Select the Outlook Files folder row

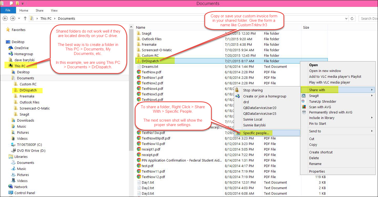tap(231, 39)
